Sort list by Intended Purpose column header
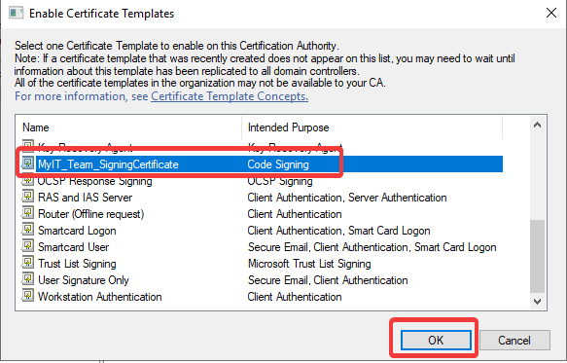Image resolution: width=567 pixels, height=363 pixels. pyautogui.click(x=372, y=127)
